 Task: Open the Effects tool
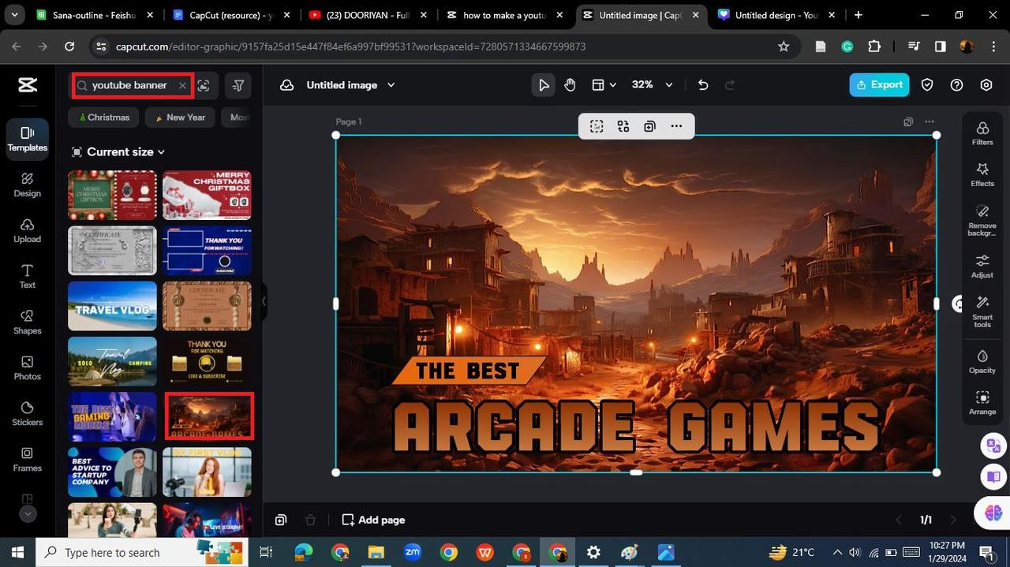click(x=982, y=174)
